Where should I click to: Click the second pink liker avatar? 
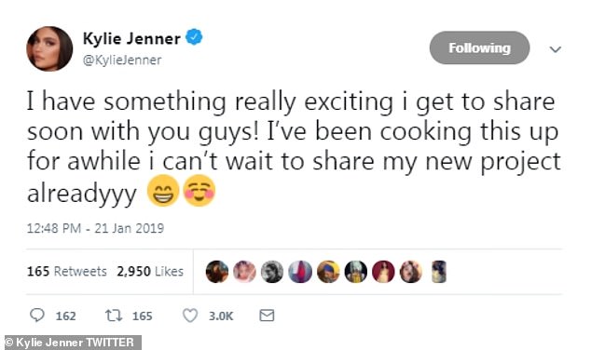pos(244,272)
